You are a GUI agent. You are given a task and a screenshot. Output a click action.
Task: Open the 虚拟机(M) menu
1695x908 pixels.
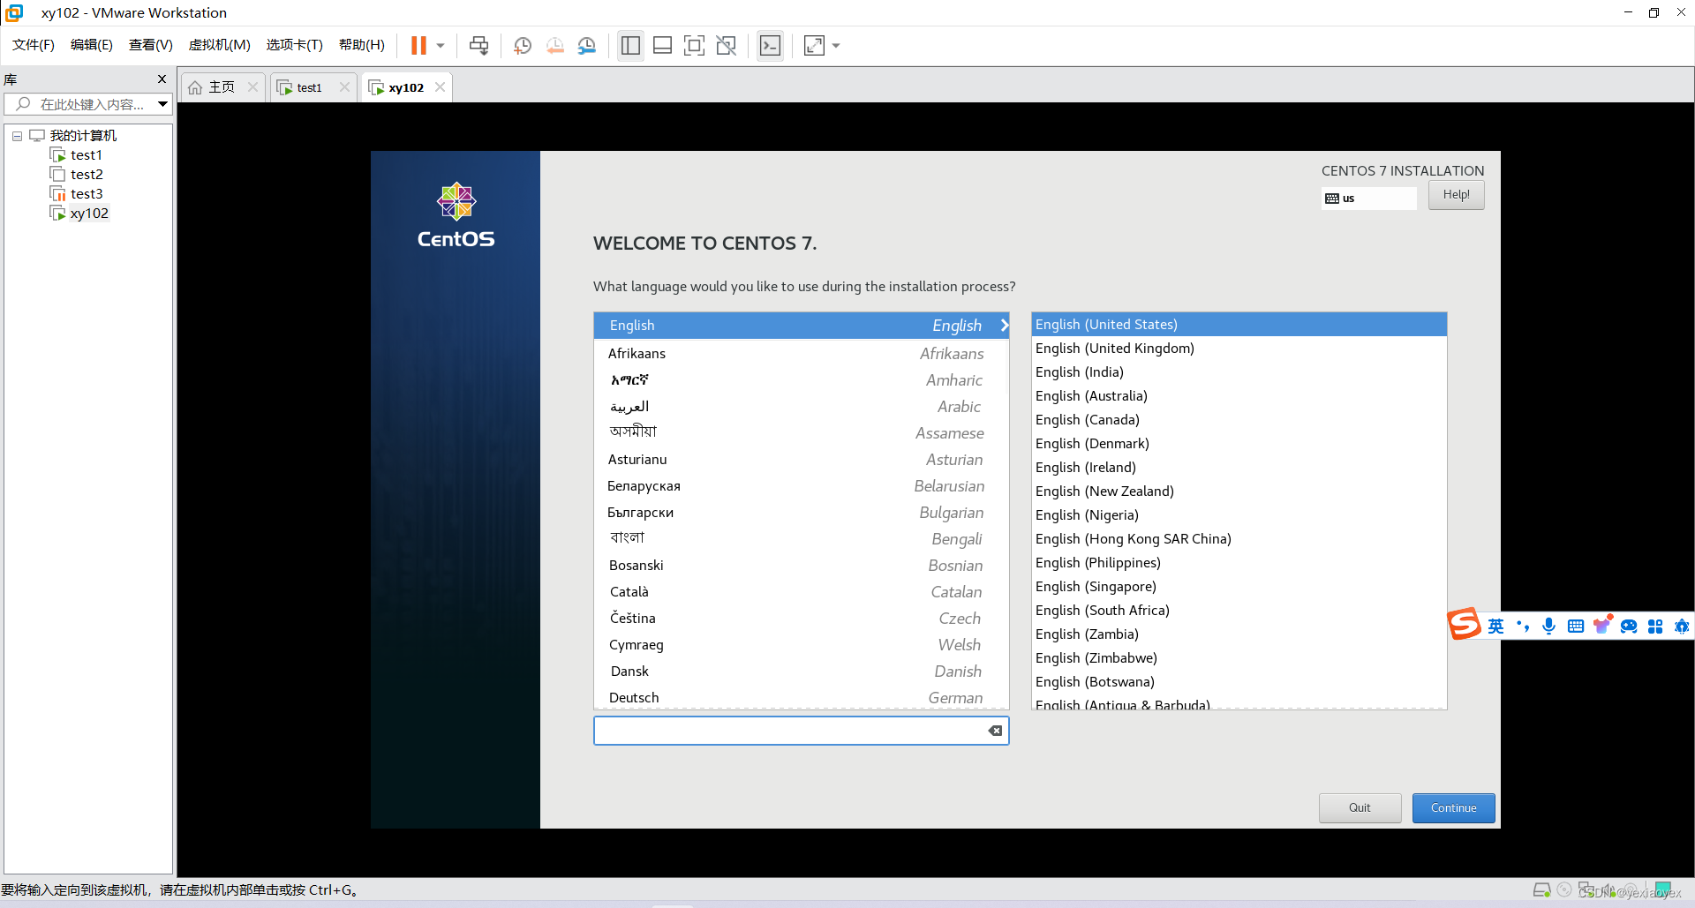tap(219, 45)
